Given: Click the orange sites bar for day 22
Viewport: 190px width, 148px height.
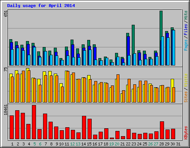Looking at the screenshot, I should tap(129, 91).
